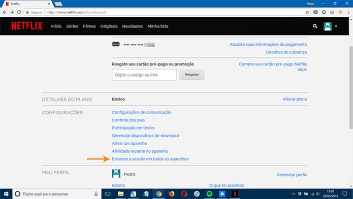Click the Resgatar button
The image size is (353, 199).
pos(192,75)
